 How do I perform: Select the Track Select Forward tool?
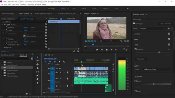pos(37,61)
